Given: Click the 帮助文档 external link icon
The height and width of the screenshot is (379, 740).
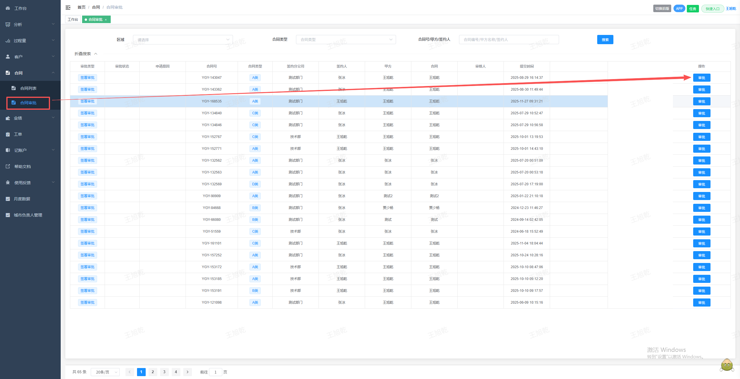Looking at the screenshot, I should click(8, 166).
